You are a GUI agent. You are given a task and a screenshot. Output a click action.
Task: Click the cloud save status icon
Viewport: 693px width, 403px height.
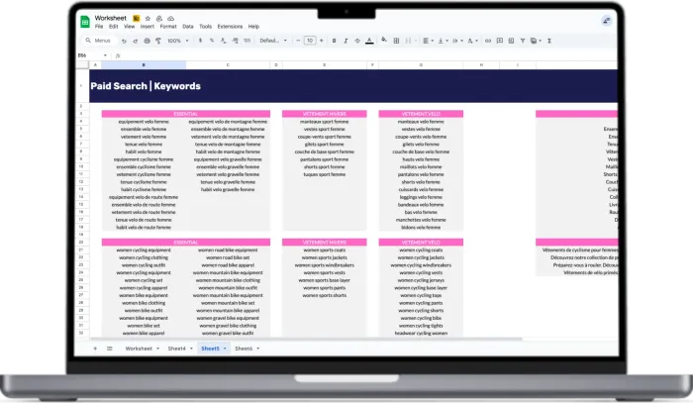170,19
